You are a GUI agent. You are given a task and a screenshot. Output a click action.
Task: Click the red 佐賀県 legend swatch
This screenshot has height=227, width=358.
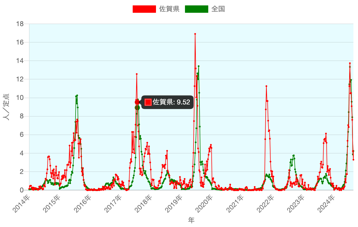click(144, 9)
